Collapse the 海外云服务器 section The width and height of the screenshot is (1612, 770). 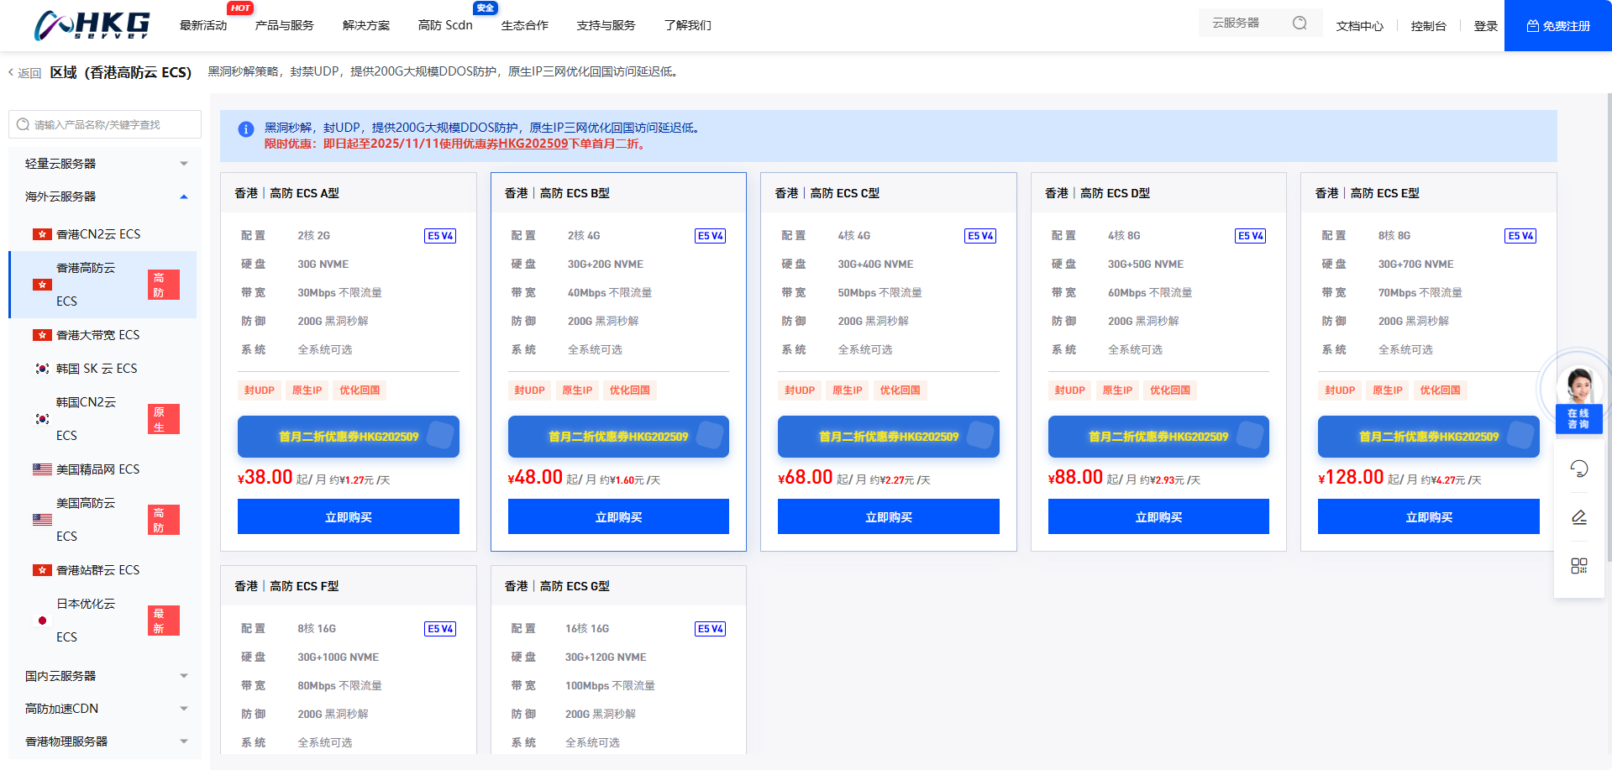(x=183, y=196)
